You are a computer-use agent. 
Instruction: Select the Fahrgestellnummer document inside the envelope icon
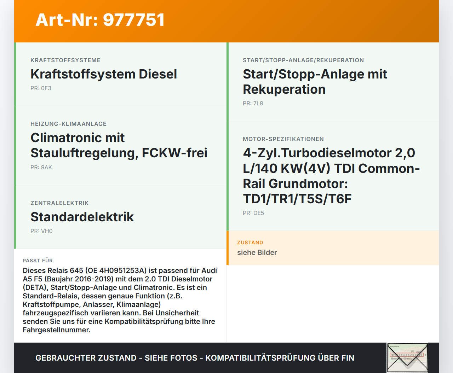pos(407,356)
